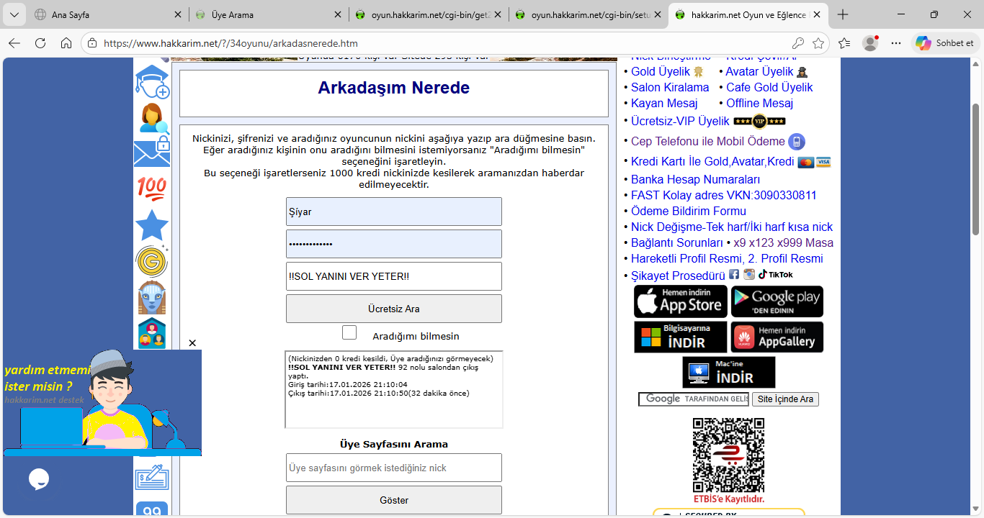Click the Ücretsiz Ara search button

pyautogui.click(x=394, y=309)
